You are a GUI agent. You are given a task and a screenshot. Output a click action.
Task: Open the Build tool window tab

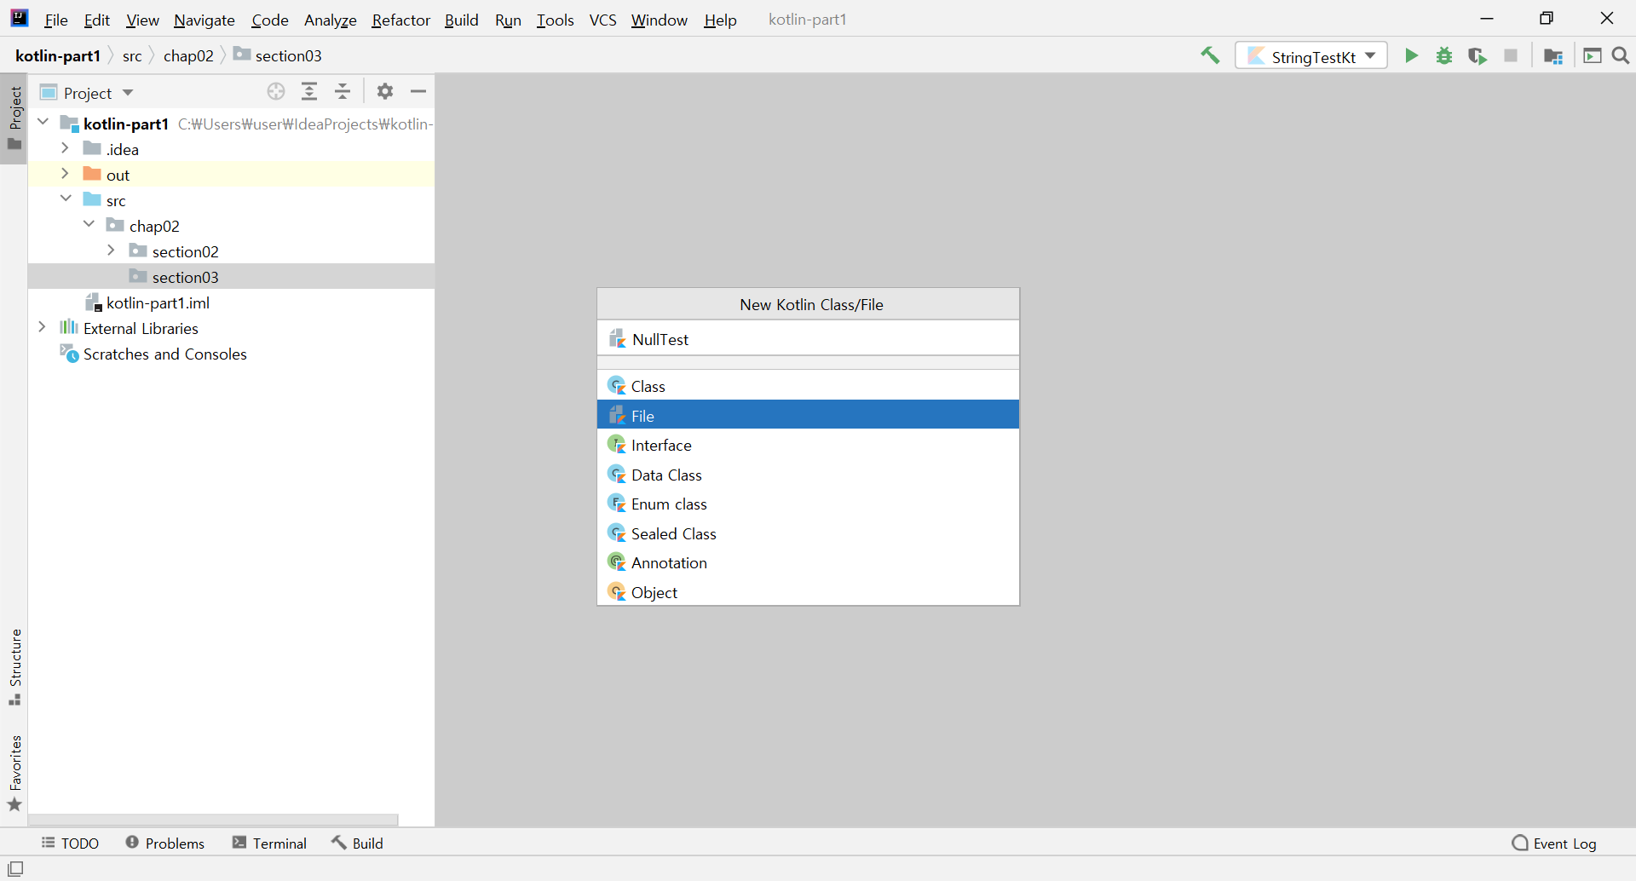(358, 843)
